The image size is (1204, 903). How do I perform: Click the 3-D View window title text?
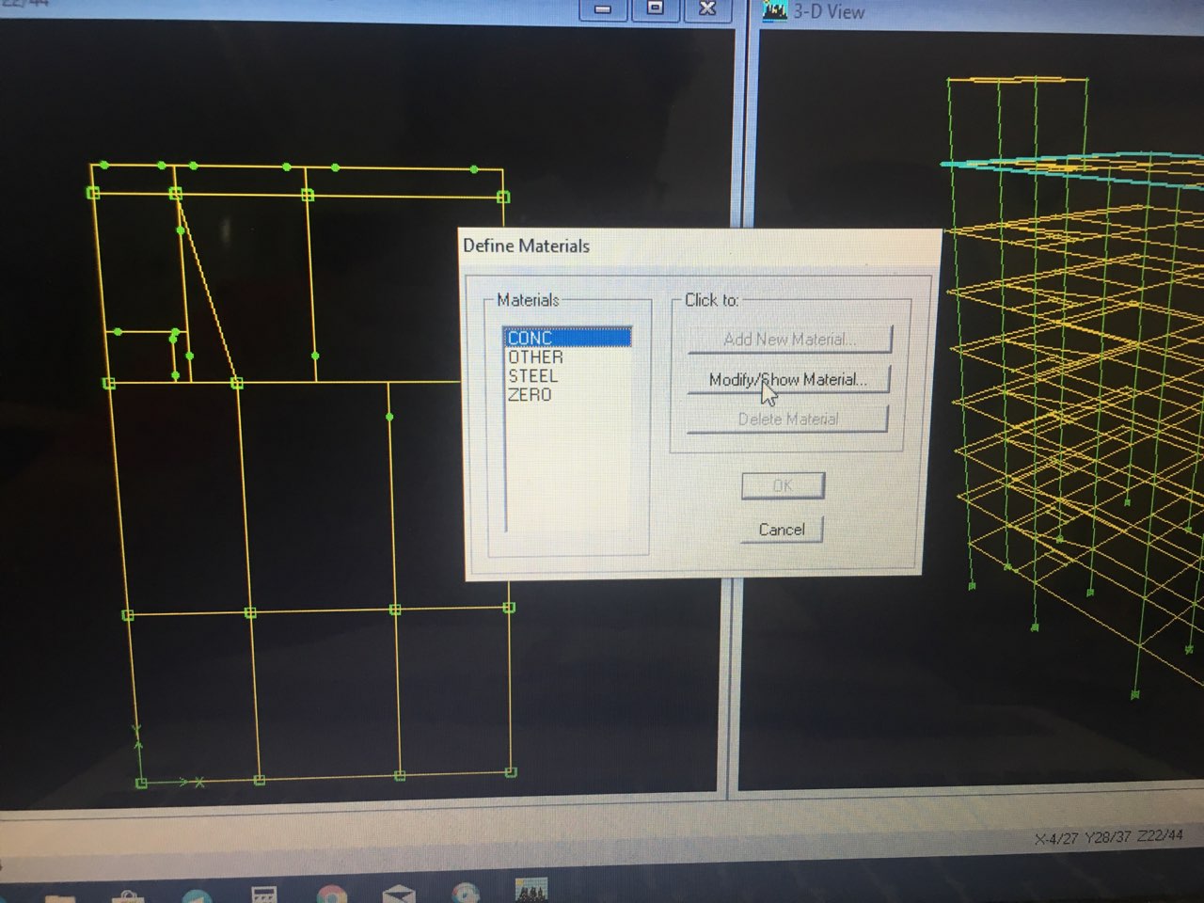click(829, 12)
